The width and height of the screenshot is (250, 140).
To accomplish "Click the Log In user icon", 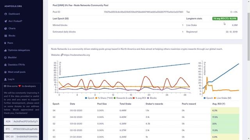I will 5,79.
